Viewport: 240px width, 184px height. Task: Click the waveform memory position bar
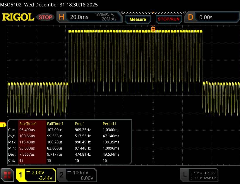tap(152, 13)
